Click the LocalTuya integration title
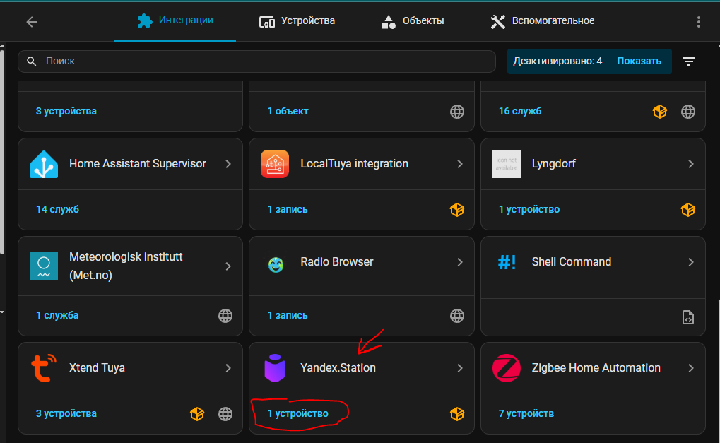The height and width of the screenshot is (443, 720). (x=354, y=164)
